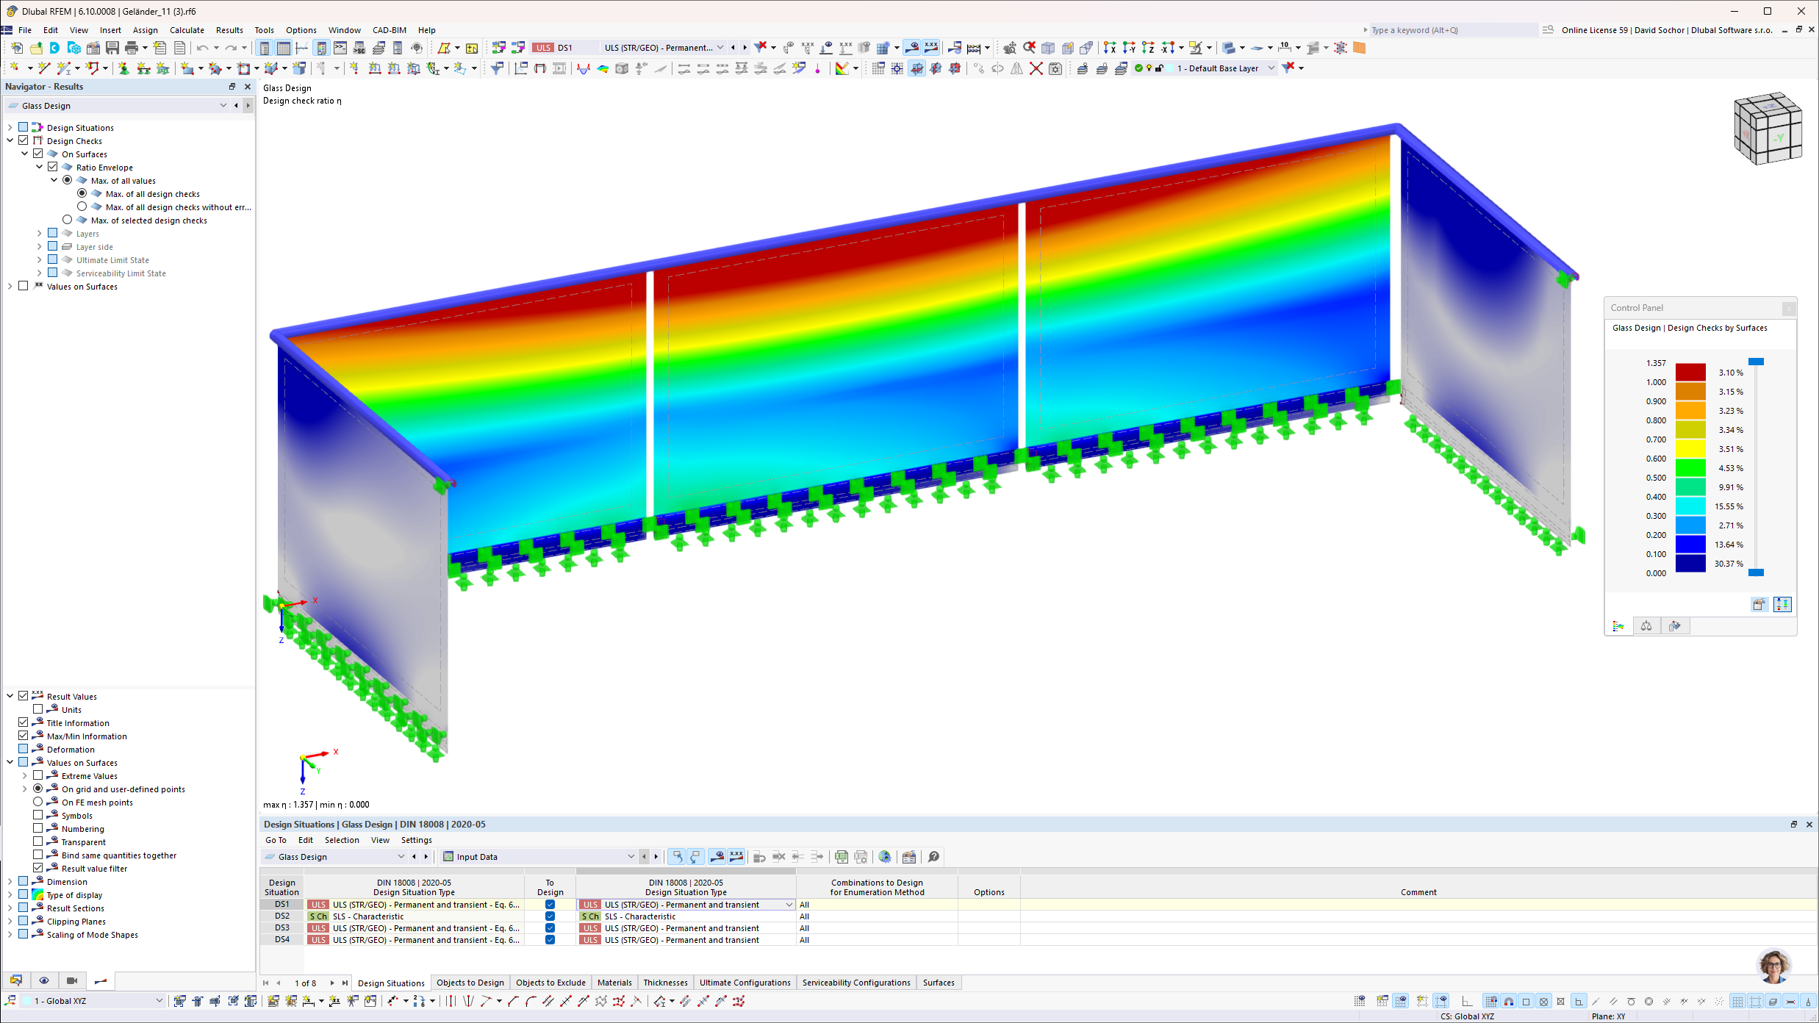Open the Calculate menu

(187, 30)
